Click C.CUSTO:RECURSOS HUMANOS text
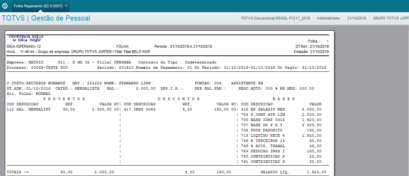 pyautogui.click(x=36, y=83)
